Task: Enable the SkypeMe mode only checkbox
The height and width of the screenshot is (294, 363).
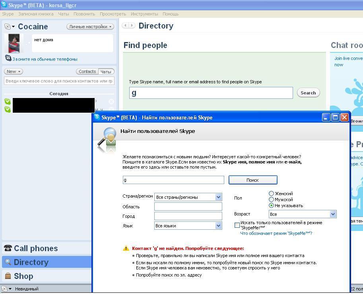Action: point(237,225)
